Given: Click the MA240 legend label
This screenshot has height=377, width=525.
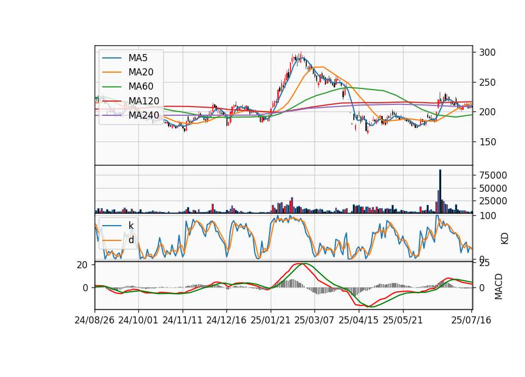Looking at the screenshot, I should click(x=144, y=115).
